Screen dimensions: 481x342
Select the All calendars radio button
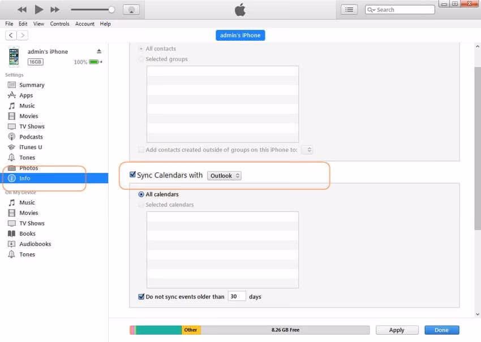click(141, 194)
